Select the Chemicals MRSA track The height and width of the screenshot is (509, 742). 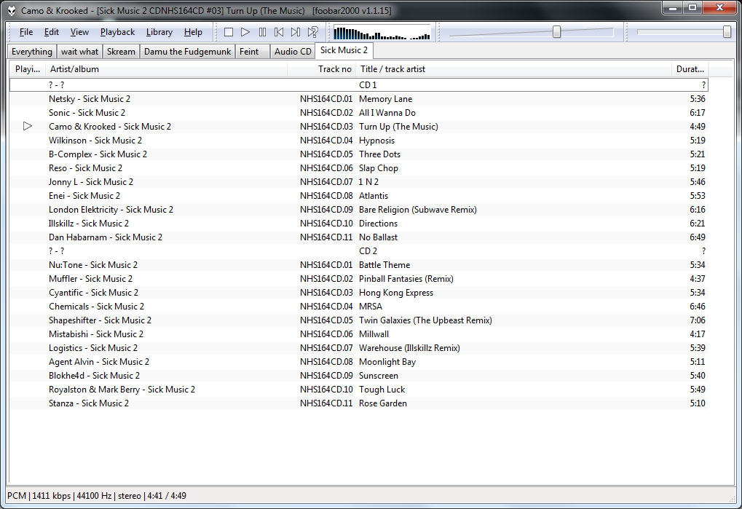point(359,307)
